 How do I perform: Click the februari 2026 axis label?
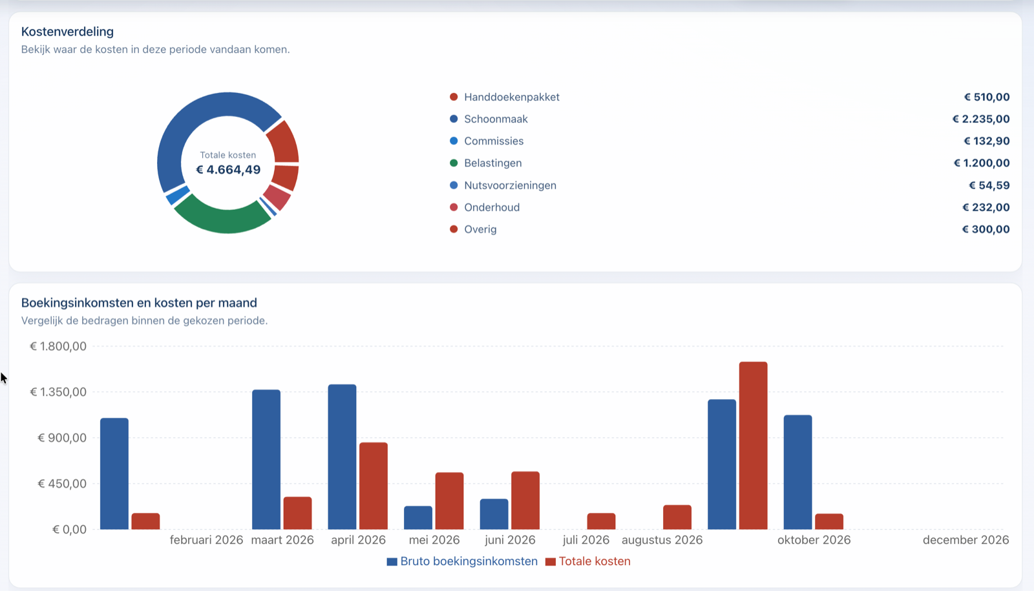click(x=206, y=540)
